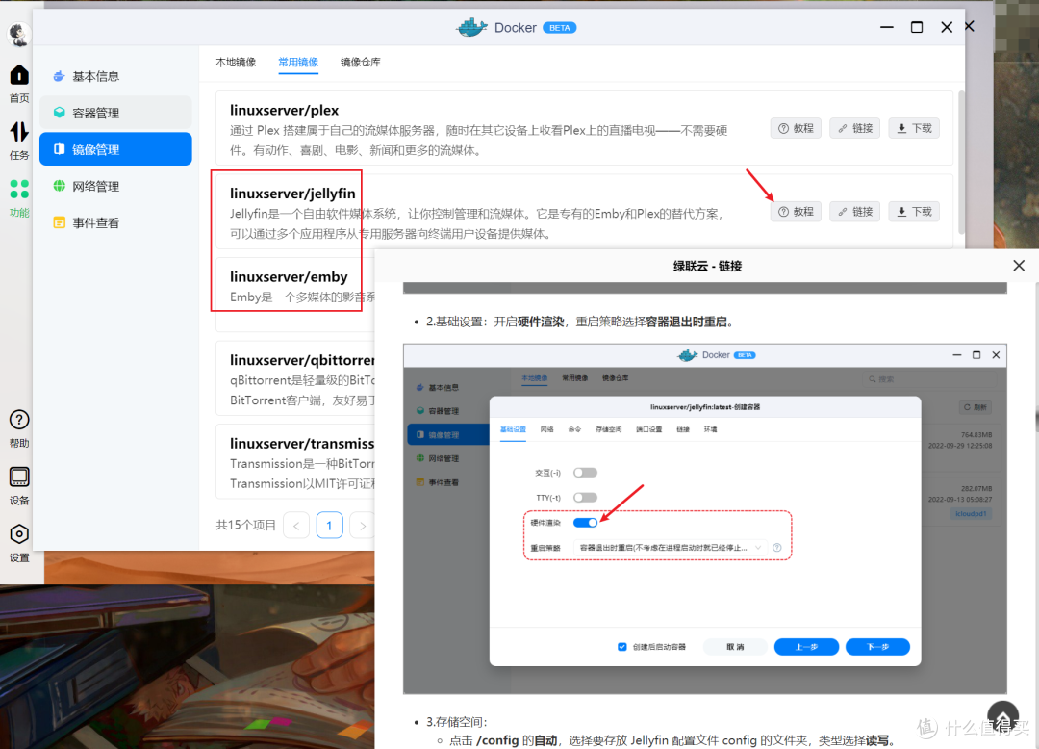The height and width of the screenshot is (749, 1039).
Task: Click the 取消 button in the tutorial dialog
Action: [735, 647]
